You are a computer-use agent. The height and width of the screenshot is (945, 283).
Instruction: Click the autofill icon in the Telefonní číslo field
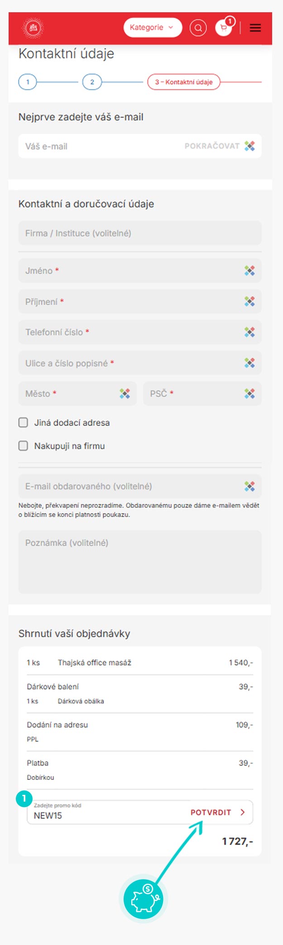coord(249,332)
